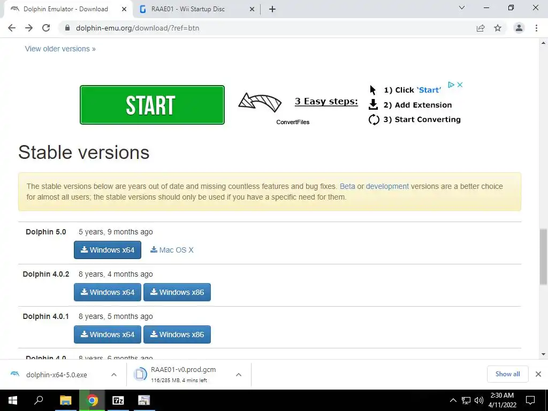Image resolution: width=548 pixels, height=411 pixels.
Task: Switch to the RAAE01 - Wii Startup Disc tab
Action: coord(188,9)
